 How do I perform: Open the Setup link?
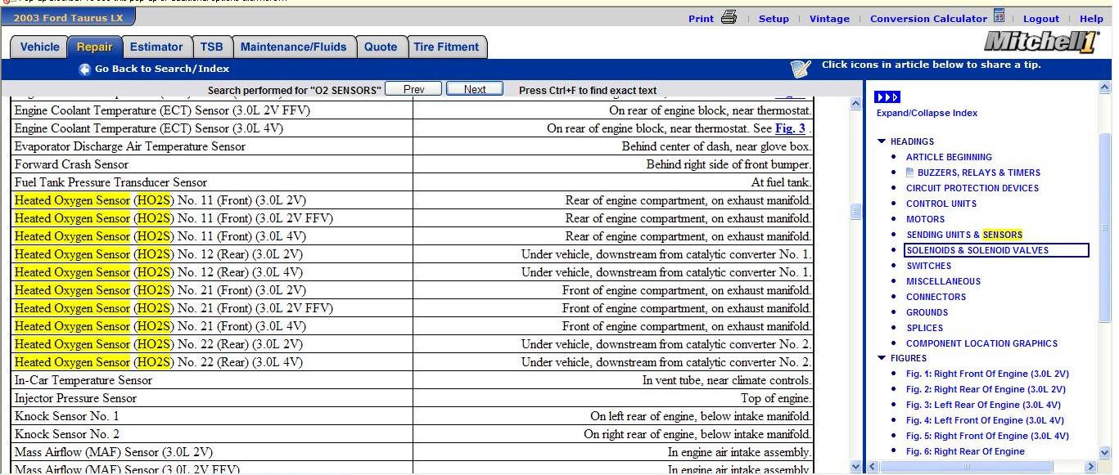(774, 19)
